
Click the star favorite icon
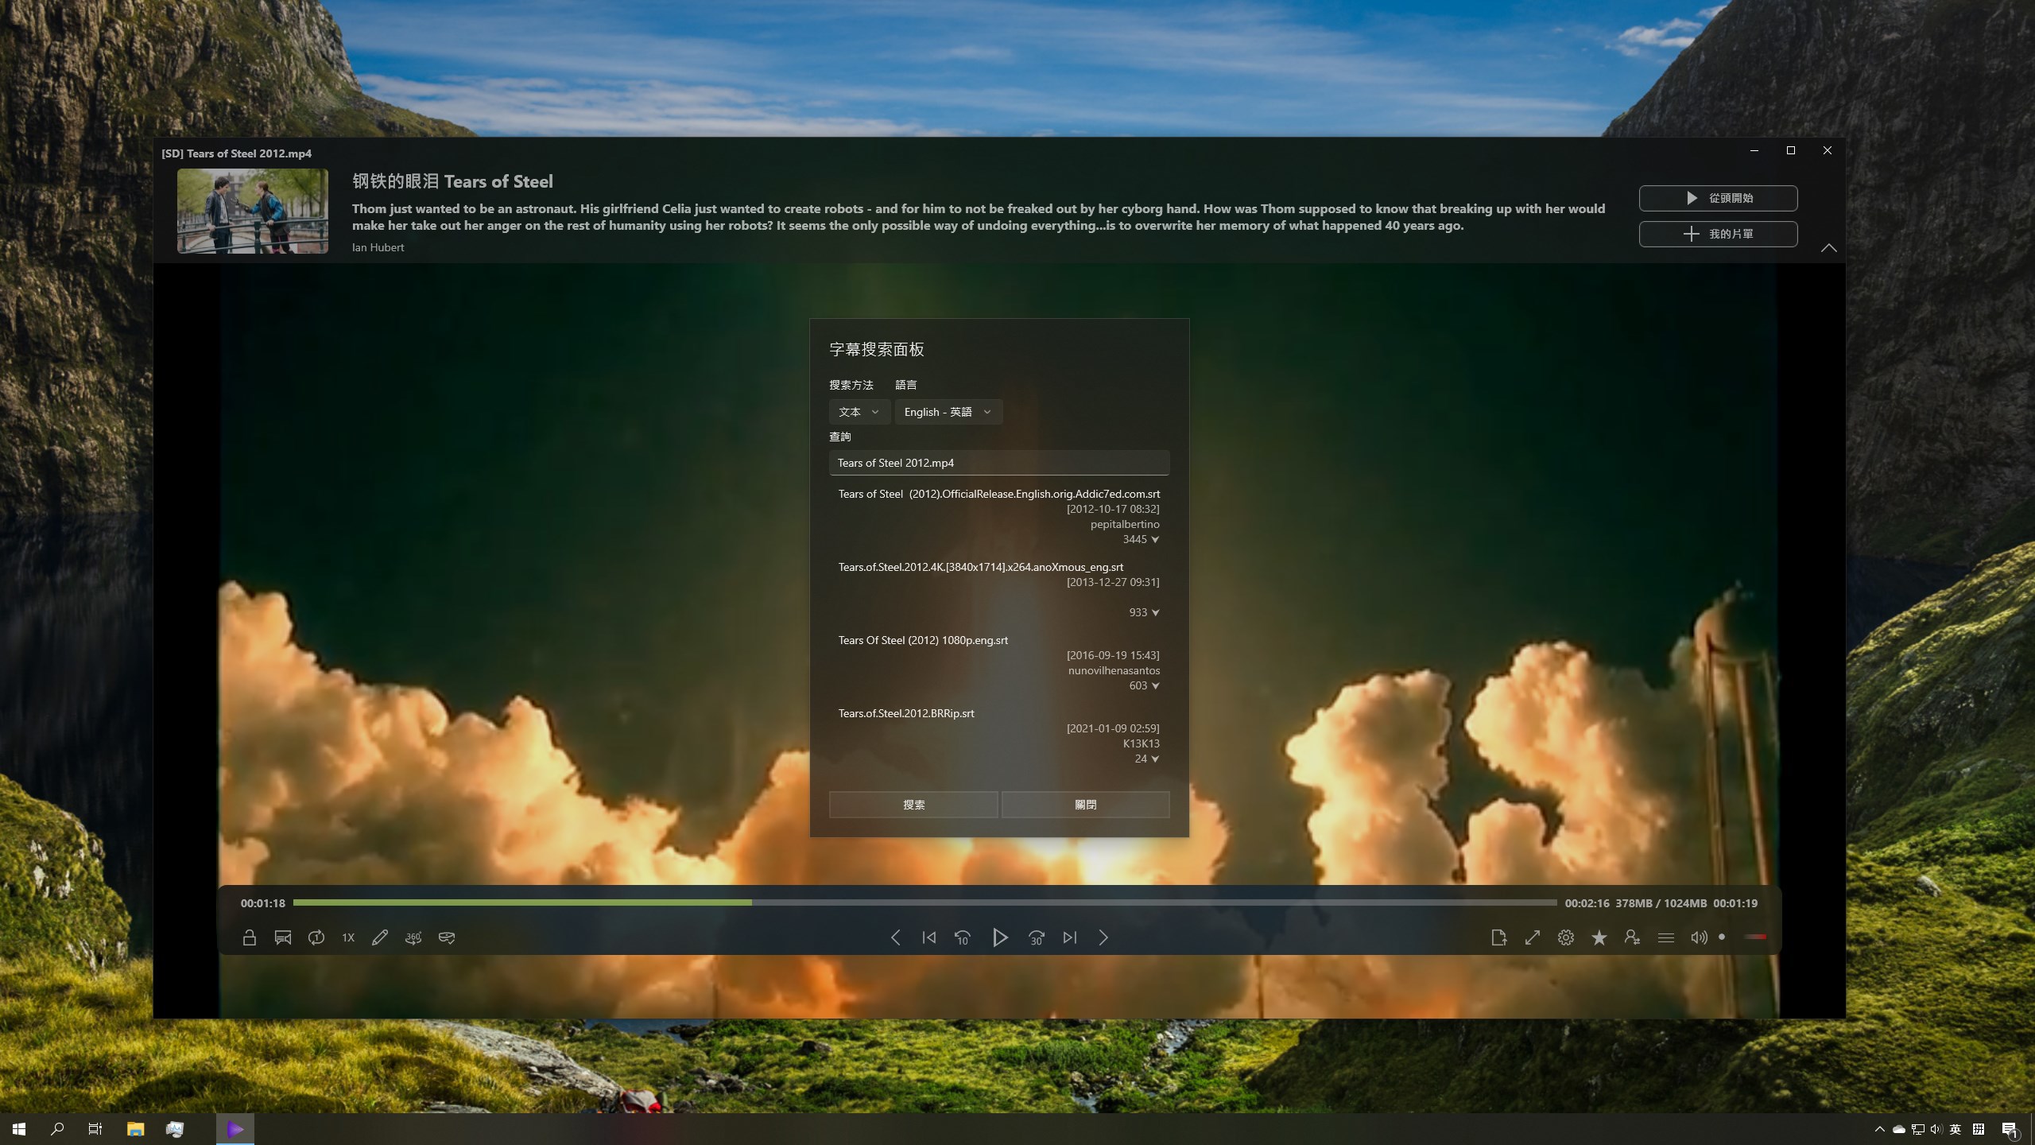(x=1599, y=937)
